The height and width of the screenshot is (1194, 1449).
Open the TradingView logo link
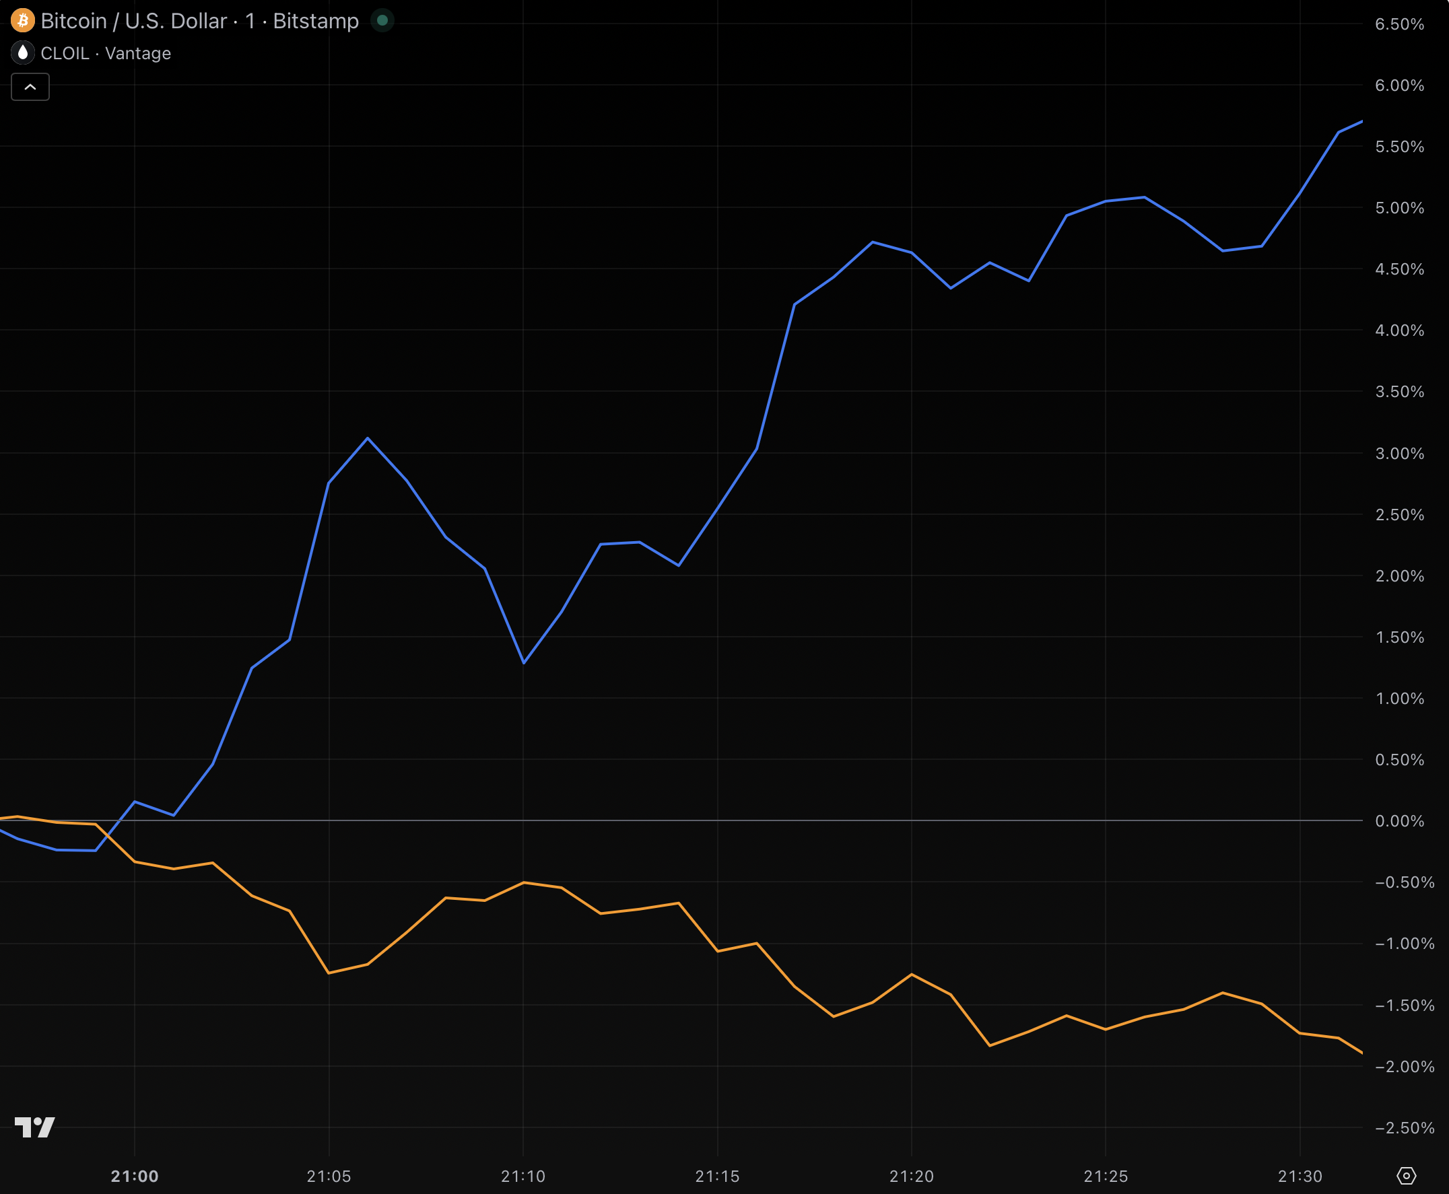34,1127
